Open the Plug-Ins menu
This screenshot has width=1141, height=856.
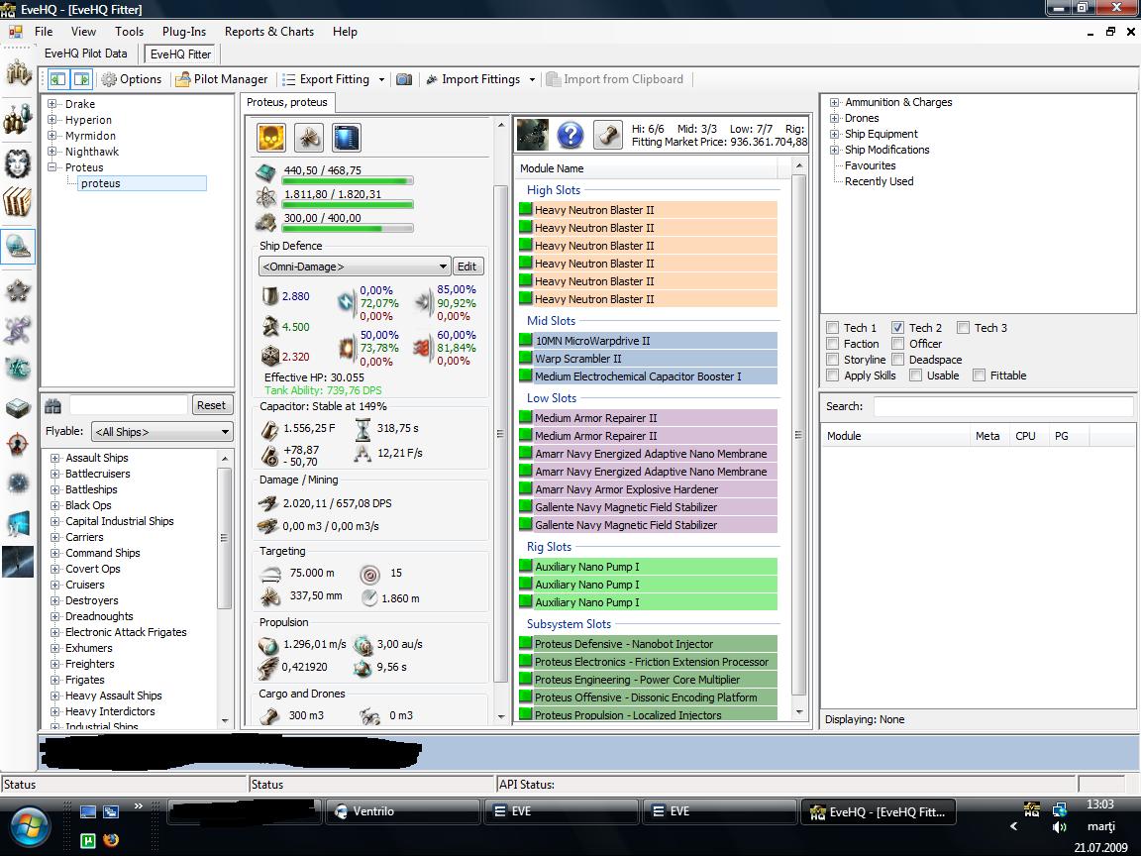pyautogui.click(x=184, y=32)
